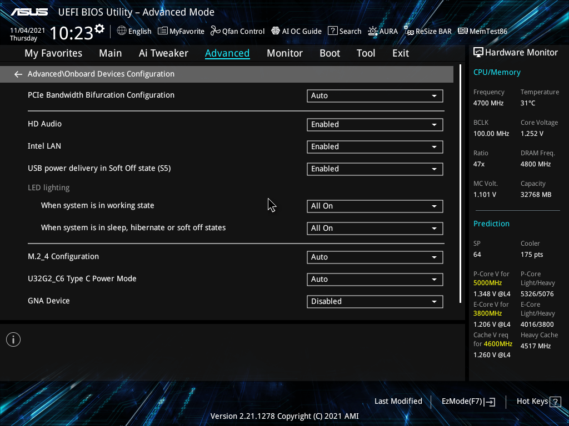The height and width of the screenshot is (426, 569).
Task: Open Qfan Control fan icon
Action: pyautogui.click(x=215, y=31)
